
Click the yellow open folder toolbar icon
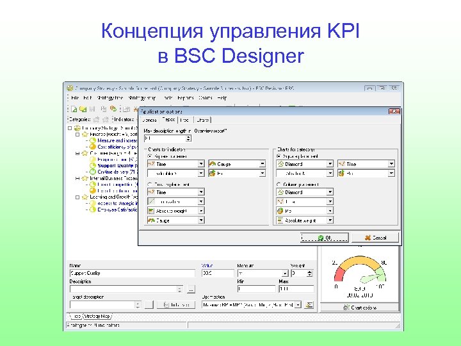point(83,109)
